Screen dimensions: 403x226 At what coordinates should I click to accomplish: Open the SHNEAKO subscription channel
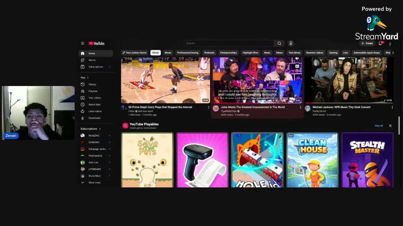click(96, 142)
